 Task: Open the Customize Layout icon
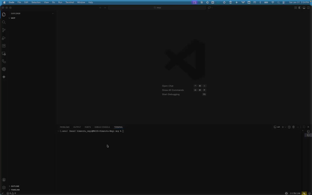pyautogui.click(x=295, y=8)
